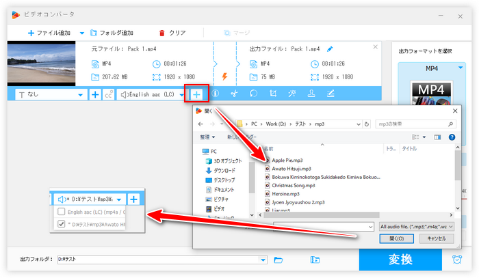Select Awato Hitsuji.mp3 in the file list

pyautogui.click(x=292, y=168)
